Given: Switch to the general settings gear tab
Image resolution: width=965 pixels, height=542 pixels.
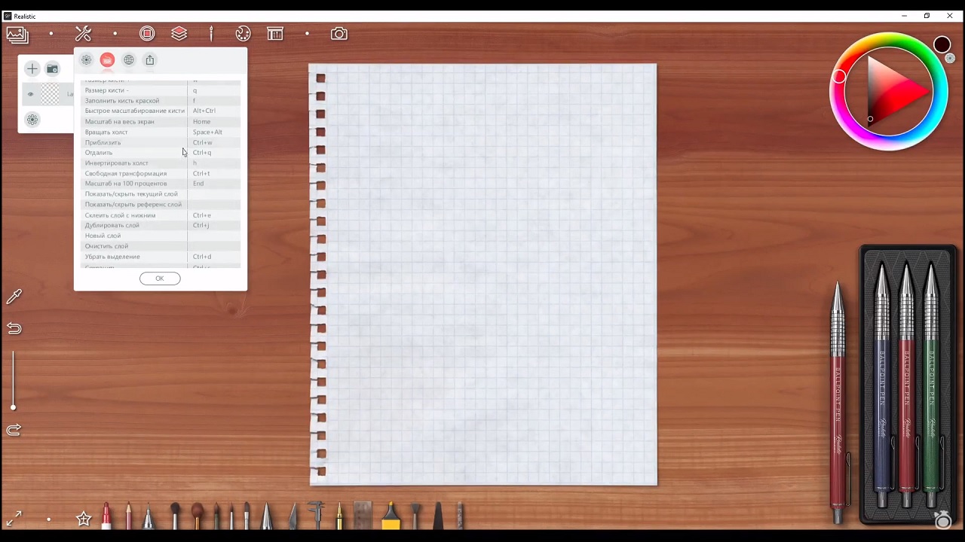Looking at the screenshot, I should point(86,60).
